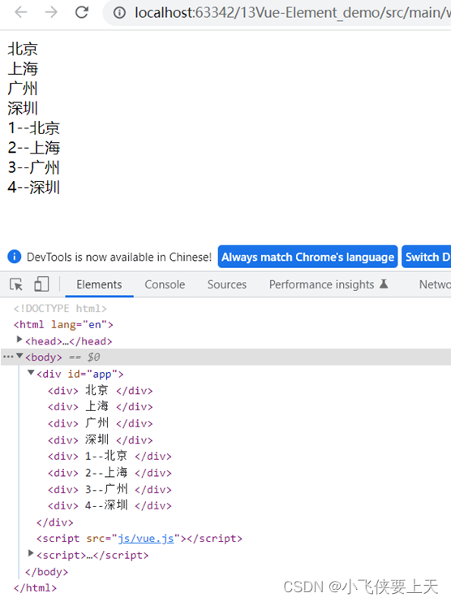Click the page text 广州 on third line

click(23, 89)
